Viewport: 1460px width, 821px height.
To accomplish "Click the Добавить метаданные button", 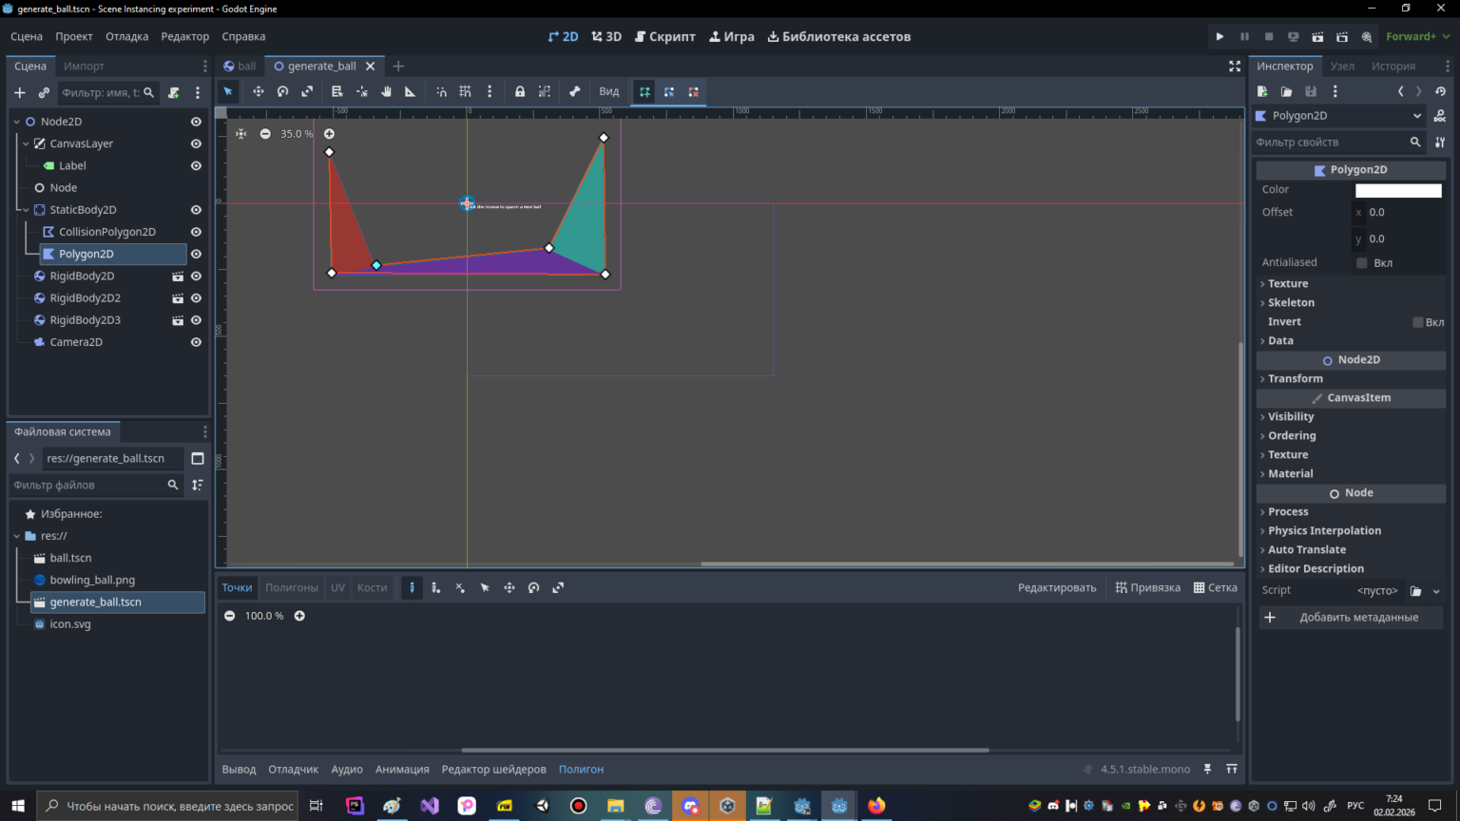I will [1351, 618].
